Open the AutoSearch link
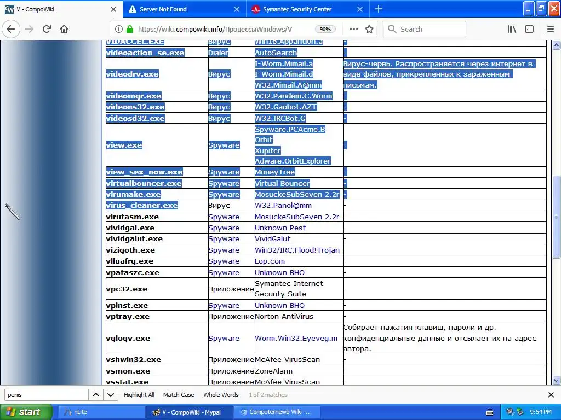This screenshot has height=420, width=561. click(276, 52)
